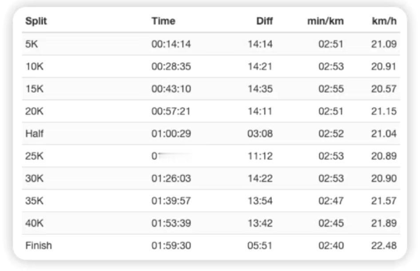The height and width of the screenshot is (271, 420).
Task: Click the 40K speed value 21.89
Action: point(384,223)
